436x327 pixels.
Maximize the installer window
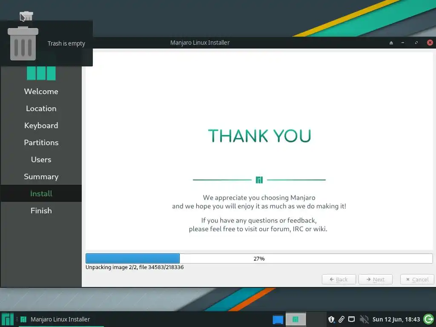click(416, 43)
